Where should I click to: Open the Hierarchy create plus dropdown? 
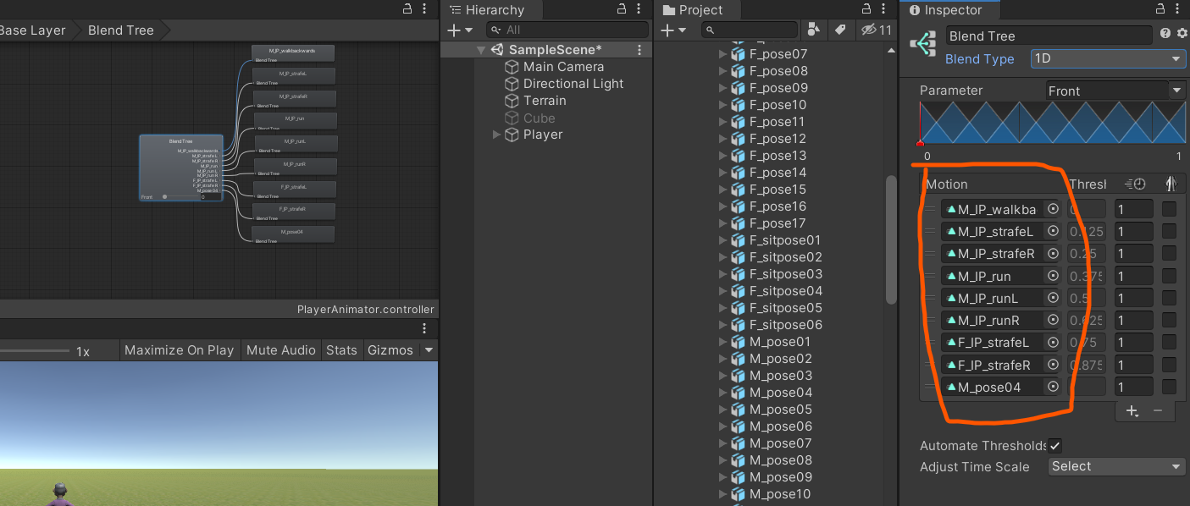click(459, 30)
